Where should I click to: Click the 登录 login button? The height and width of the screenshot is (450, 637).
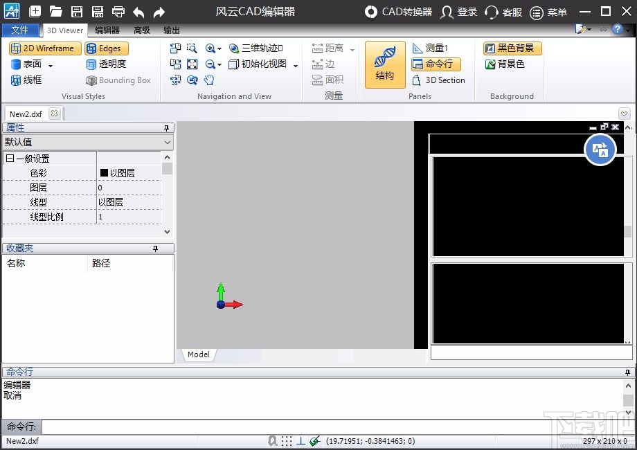point(459,12)
